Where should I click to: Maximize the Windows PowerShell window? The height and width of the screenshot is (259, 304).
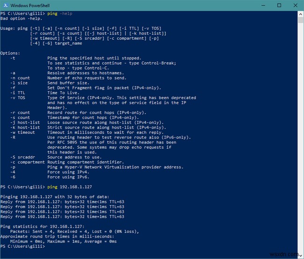[279, 6]
